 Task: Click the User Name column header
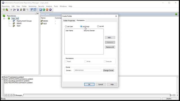coord(74,31)
